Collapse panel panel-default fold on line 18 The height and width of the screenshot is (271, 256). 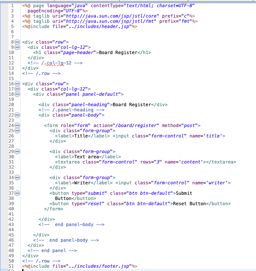(x=17, y=94)
